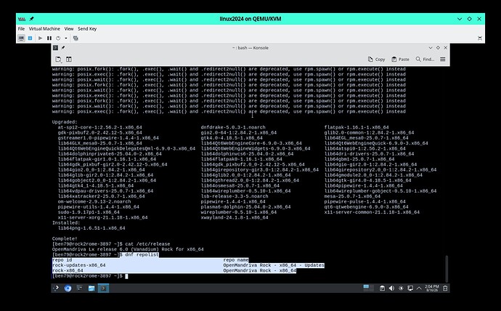Click 'mesa-25.0.7-1.x86_64' package text
The width and height of the screenshot is (501, 311).
pos(352,196)
